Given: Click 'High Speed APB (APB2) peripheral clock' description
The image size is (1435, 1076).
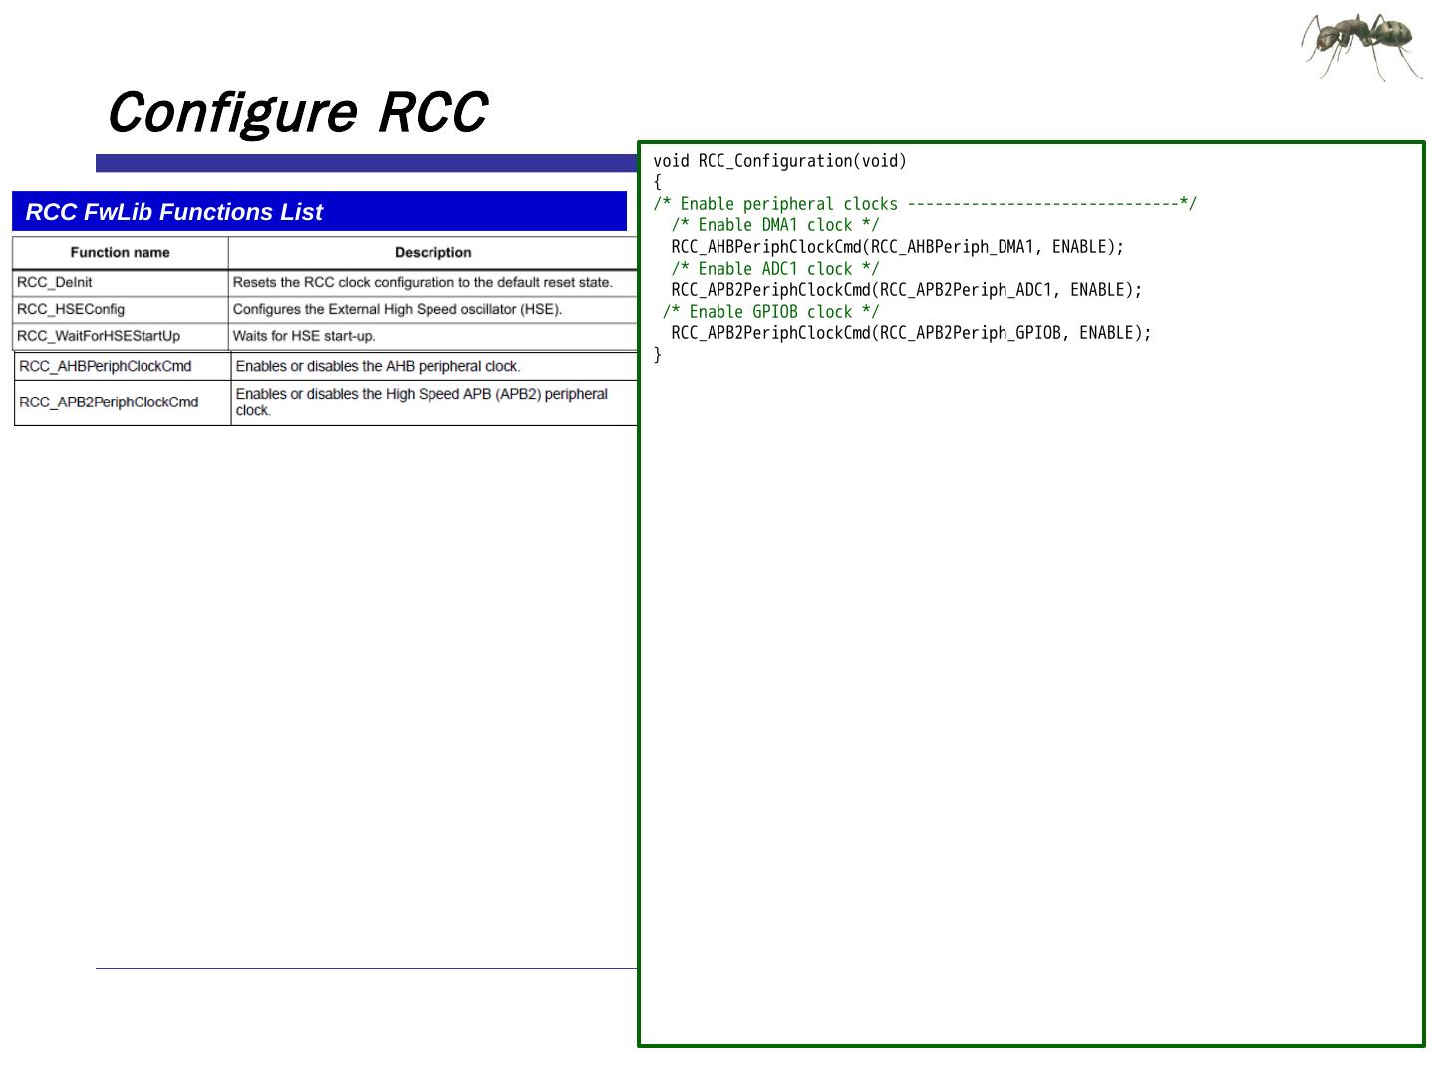Looking at the screenshot, I should pos(422,402).
